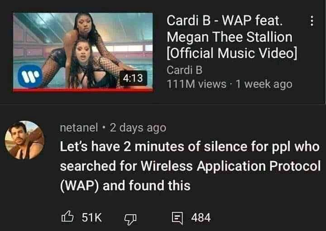This screenshot has height=231, width=326.
Task: Dislike the comment with thumbs down icon
Action: (x=130, y=219)
